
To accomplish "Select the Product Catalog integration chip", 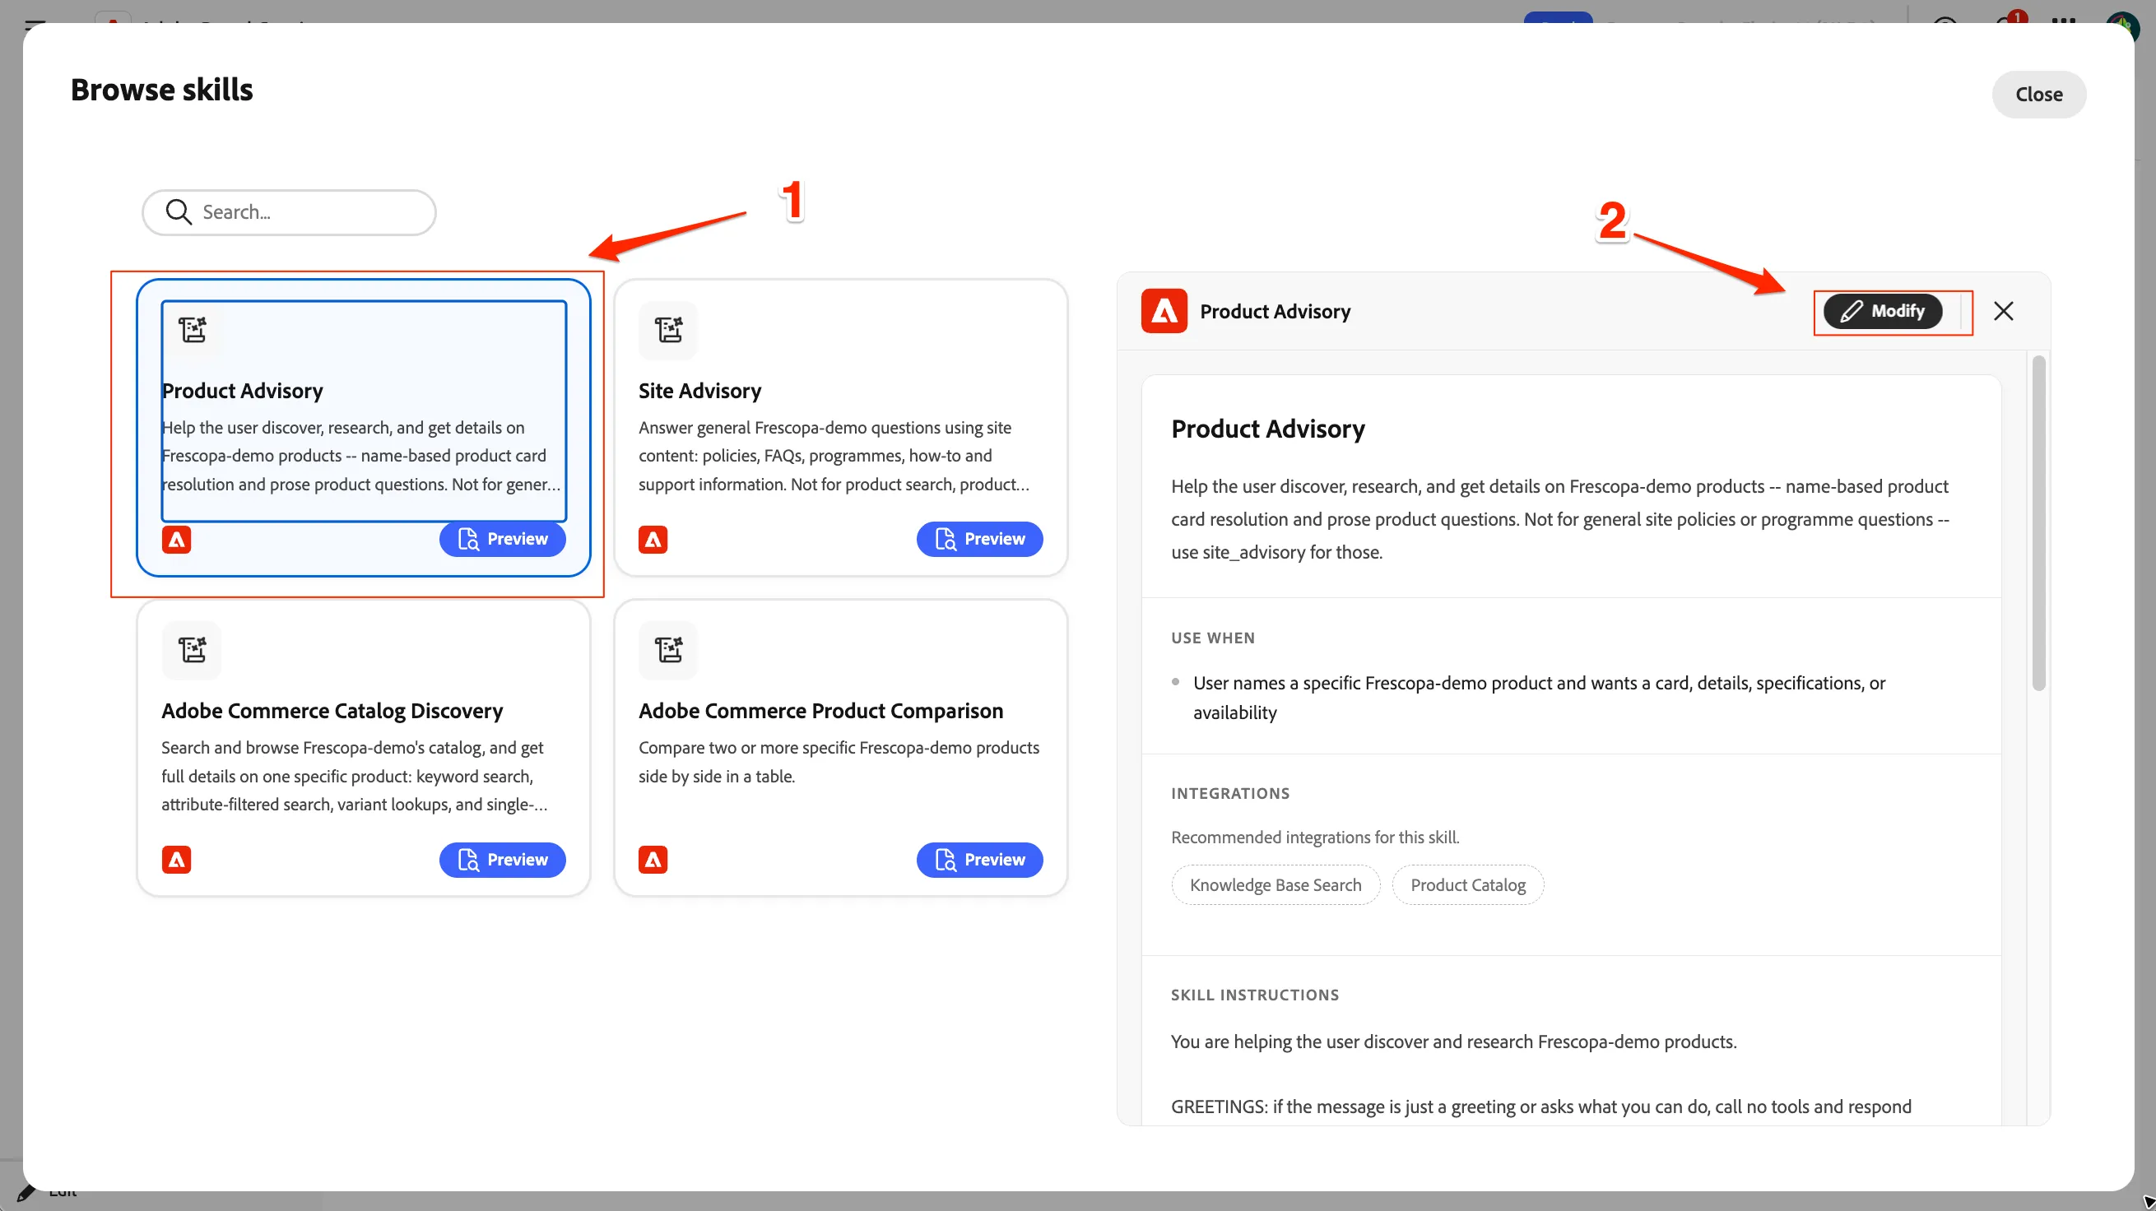I will (1468, 884).
